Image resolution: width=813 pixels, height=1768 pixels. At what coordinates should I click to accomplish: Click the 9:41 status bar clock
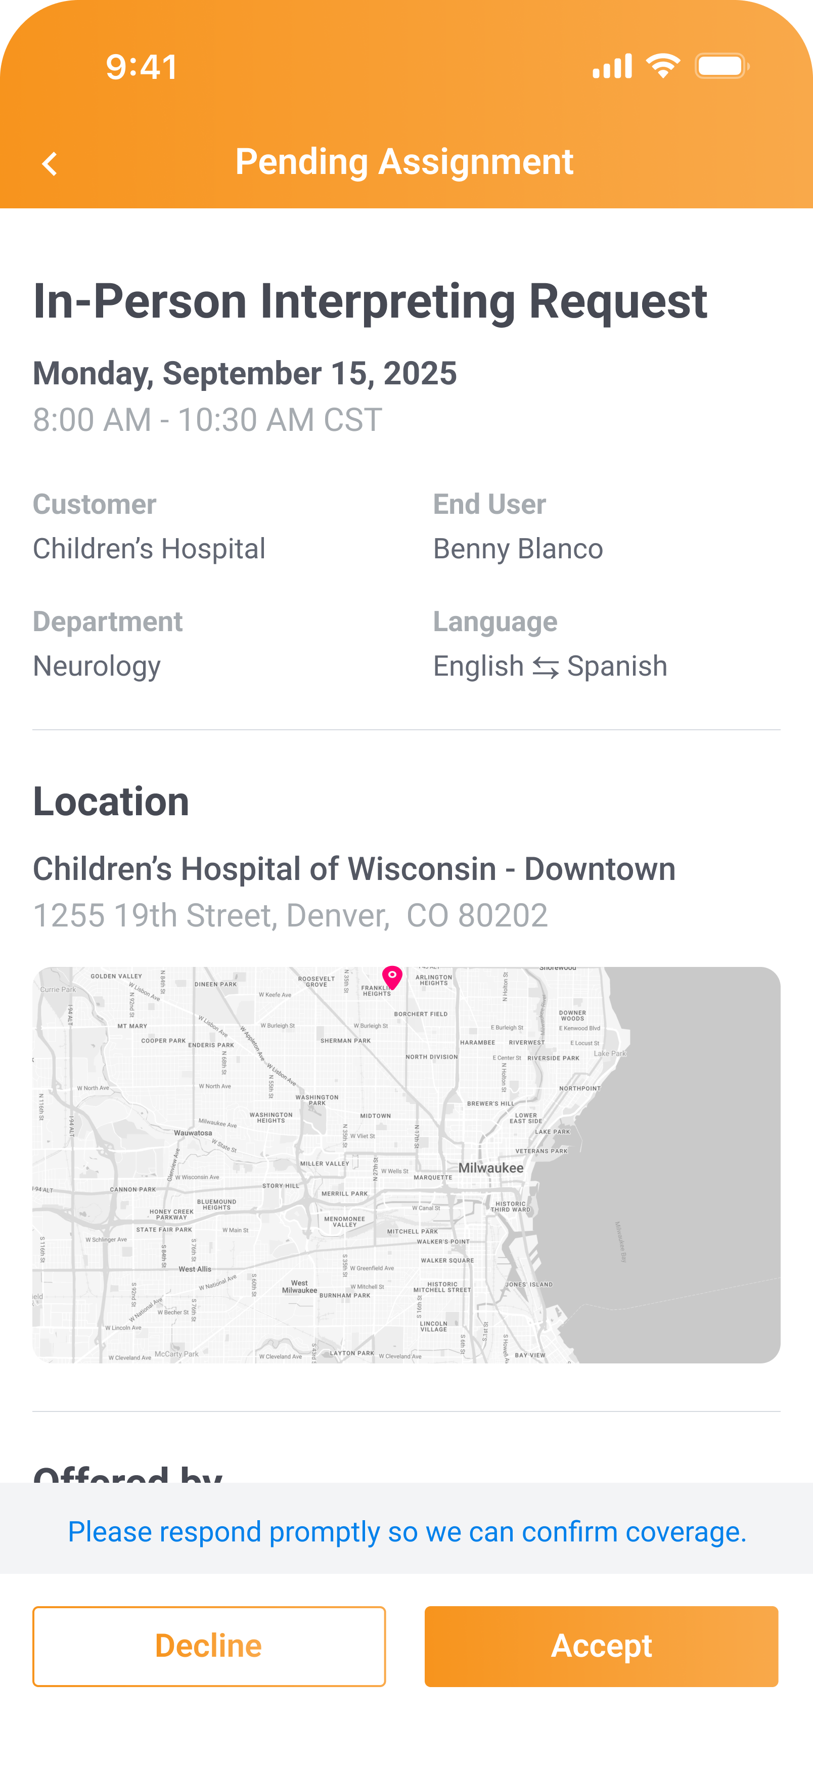(142, 67)
